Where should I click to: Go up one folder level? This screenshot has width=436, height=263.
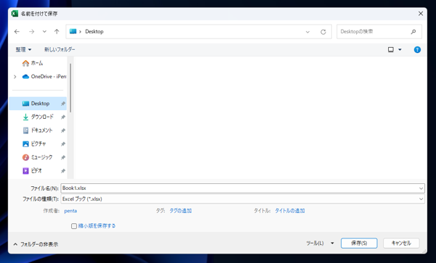tap(57, 32)
